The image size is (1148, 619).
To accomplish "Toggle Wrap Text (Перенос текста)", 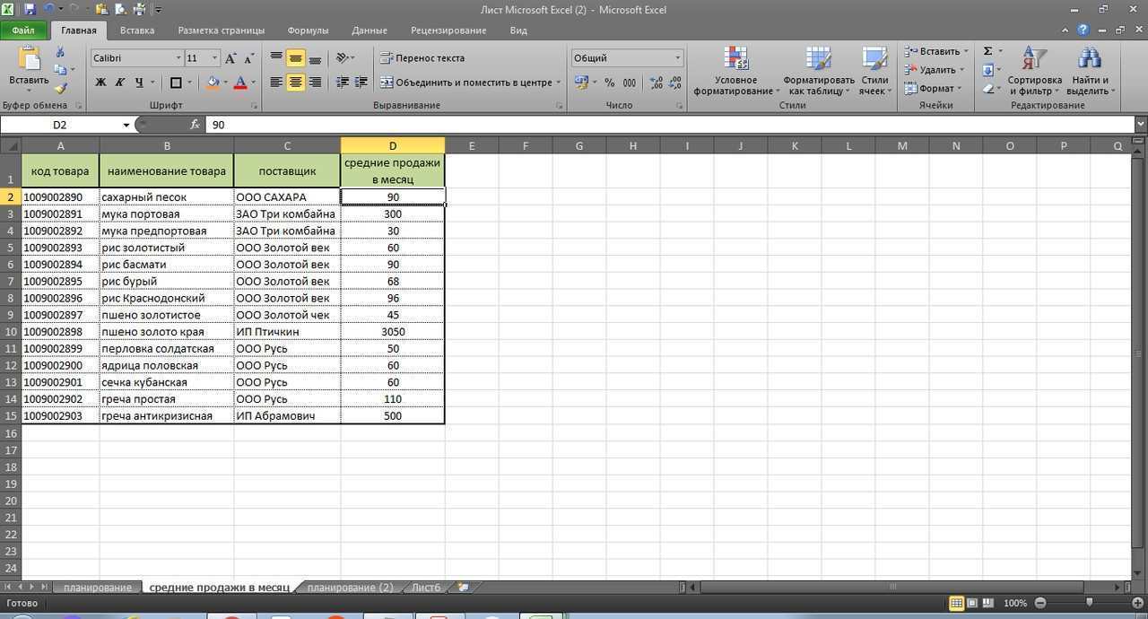I will point(422,58).
